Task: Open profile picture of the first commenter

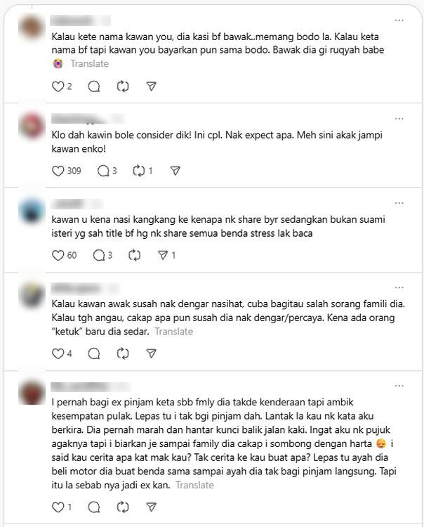Action: [x=32, y=27]
